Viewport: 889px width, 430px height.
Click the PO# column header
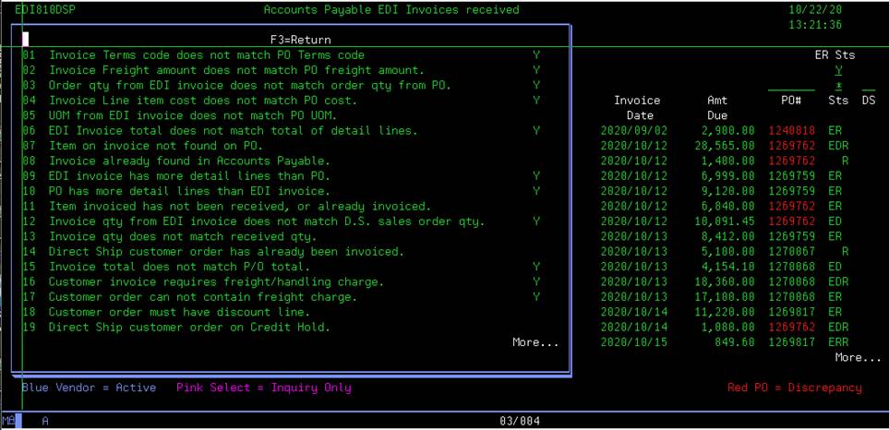point(791,100)
